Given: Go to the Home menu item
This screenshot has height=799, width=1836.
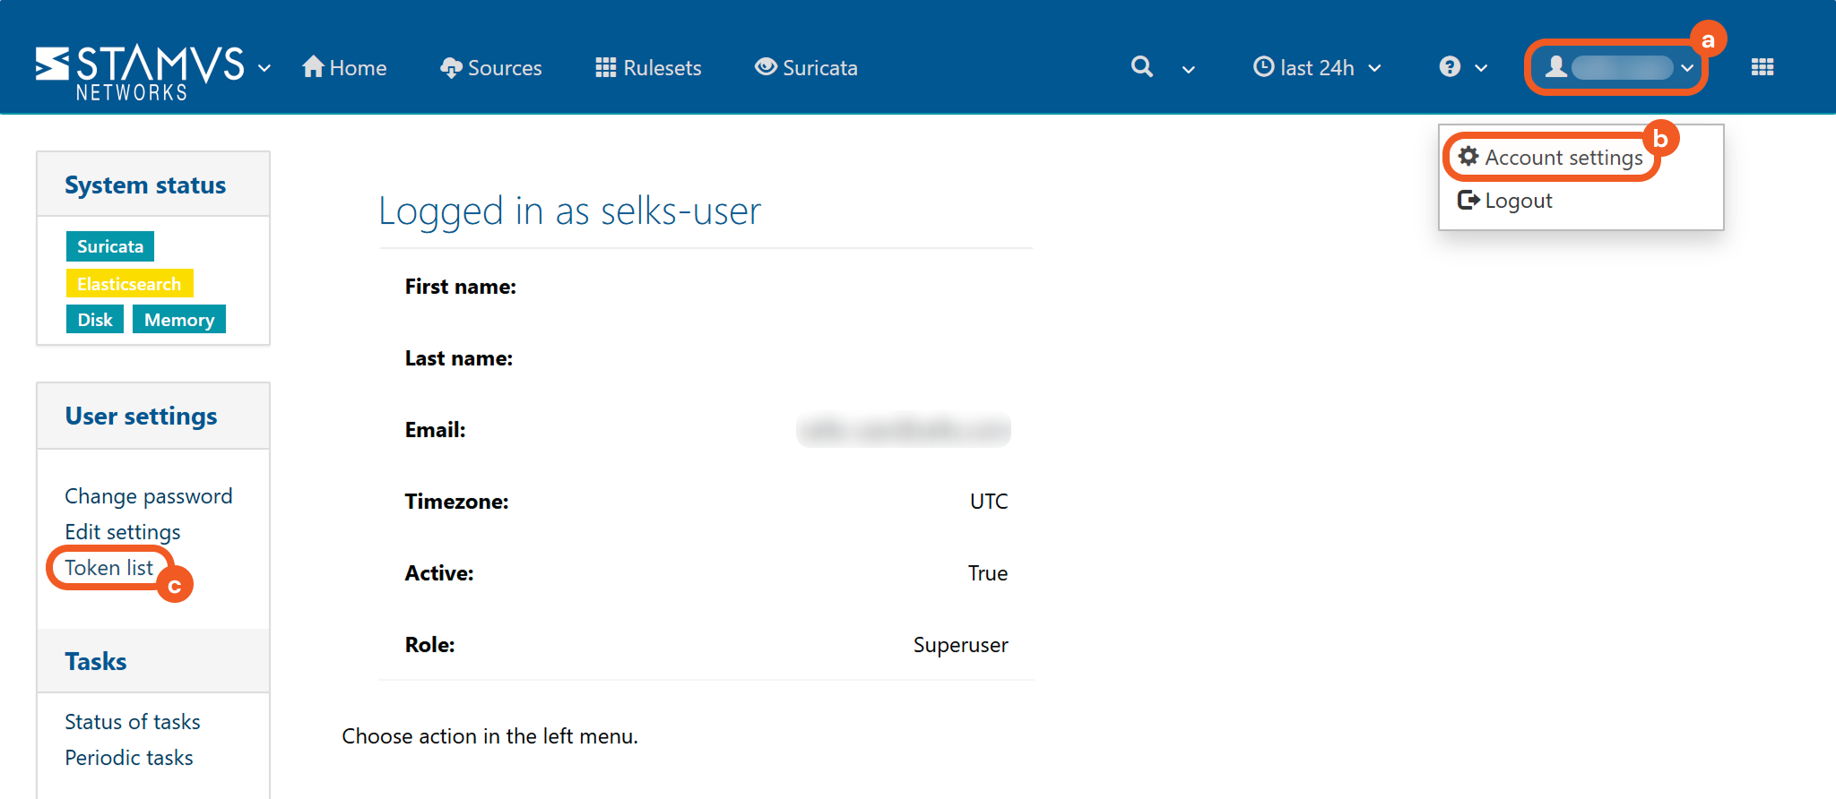Looking at the screenshot, I should coord(345,68).
